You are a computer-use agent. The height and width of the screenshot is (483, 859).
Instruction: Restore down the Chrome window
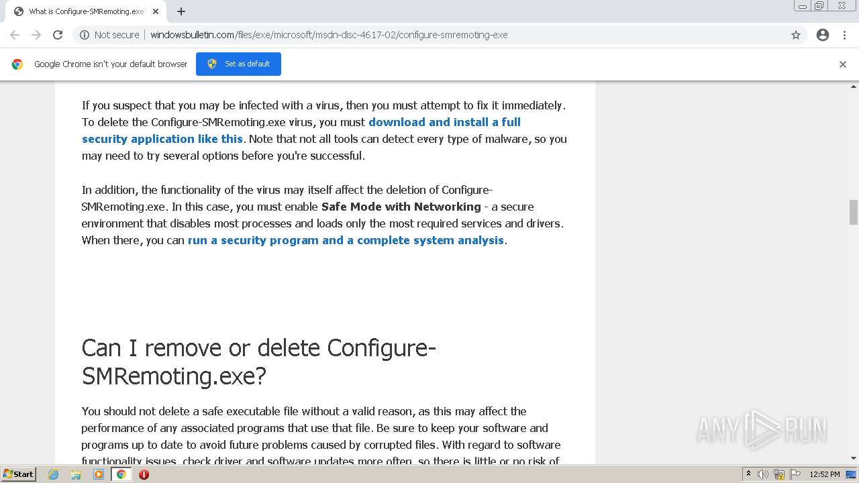819,6
